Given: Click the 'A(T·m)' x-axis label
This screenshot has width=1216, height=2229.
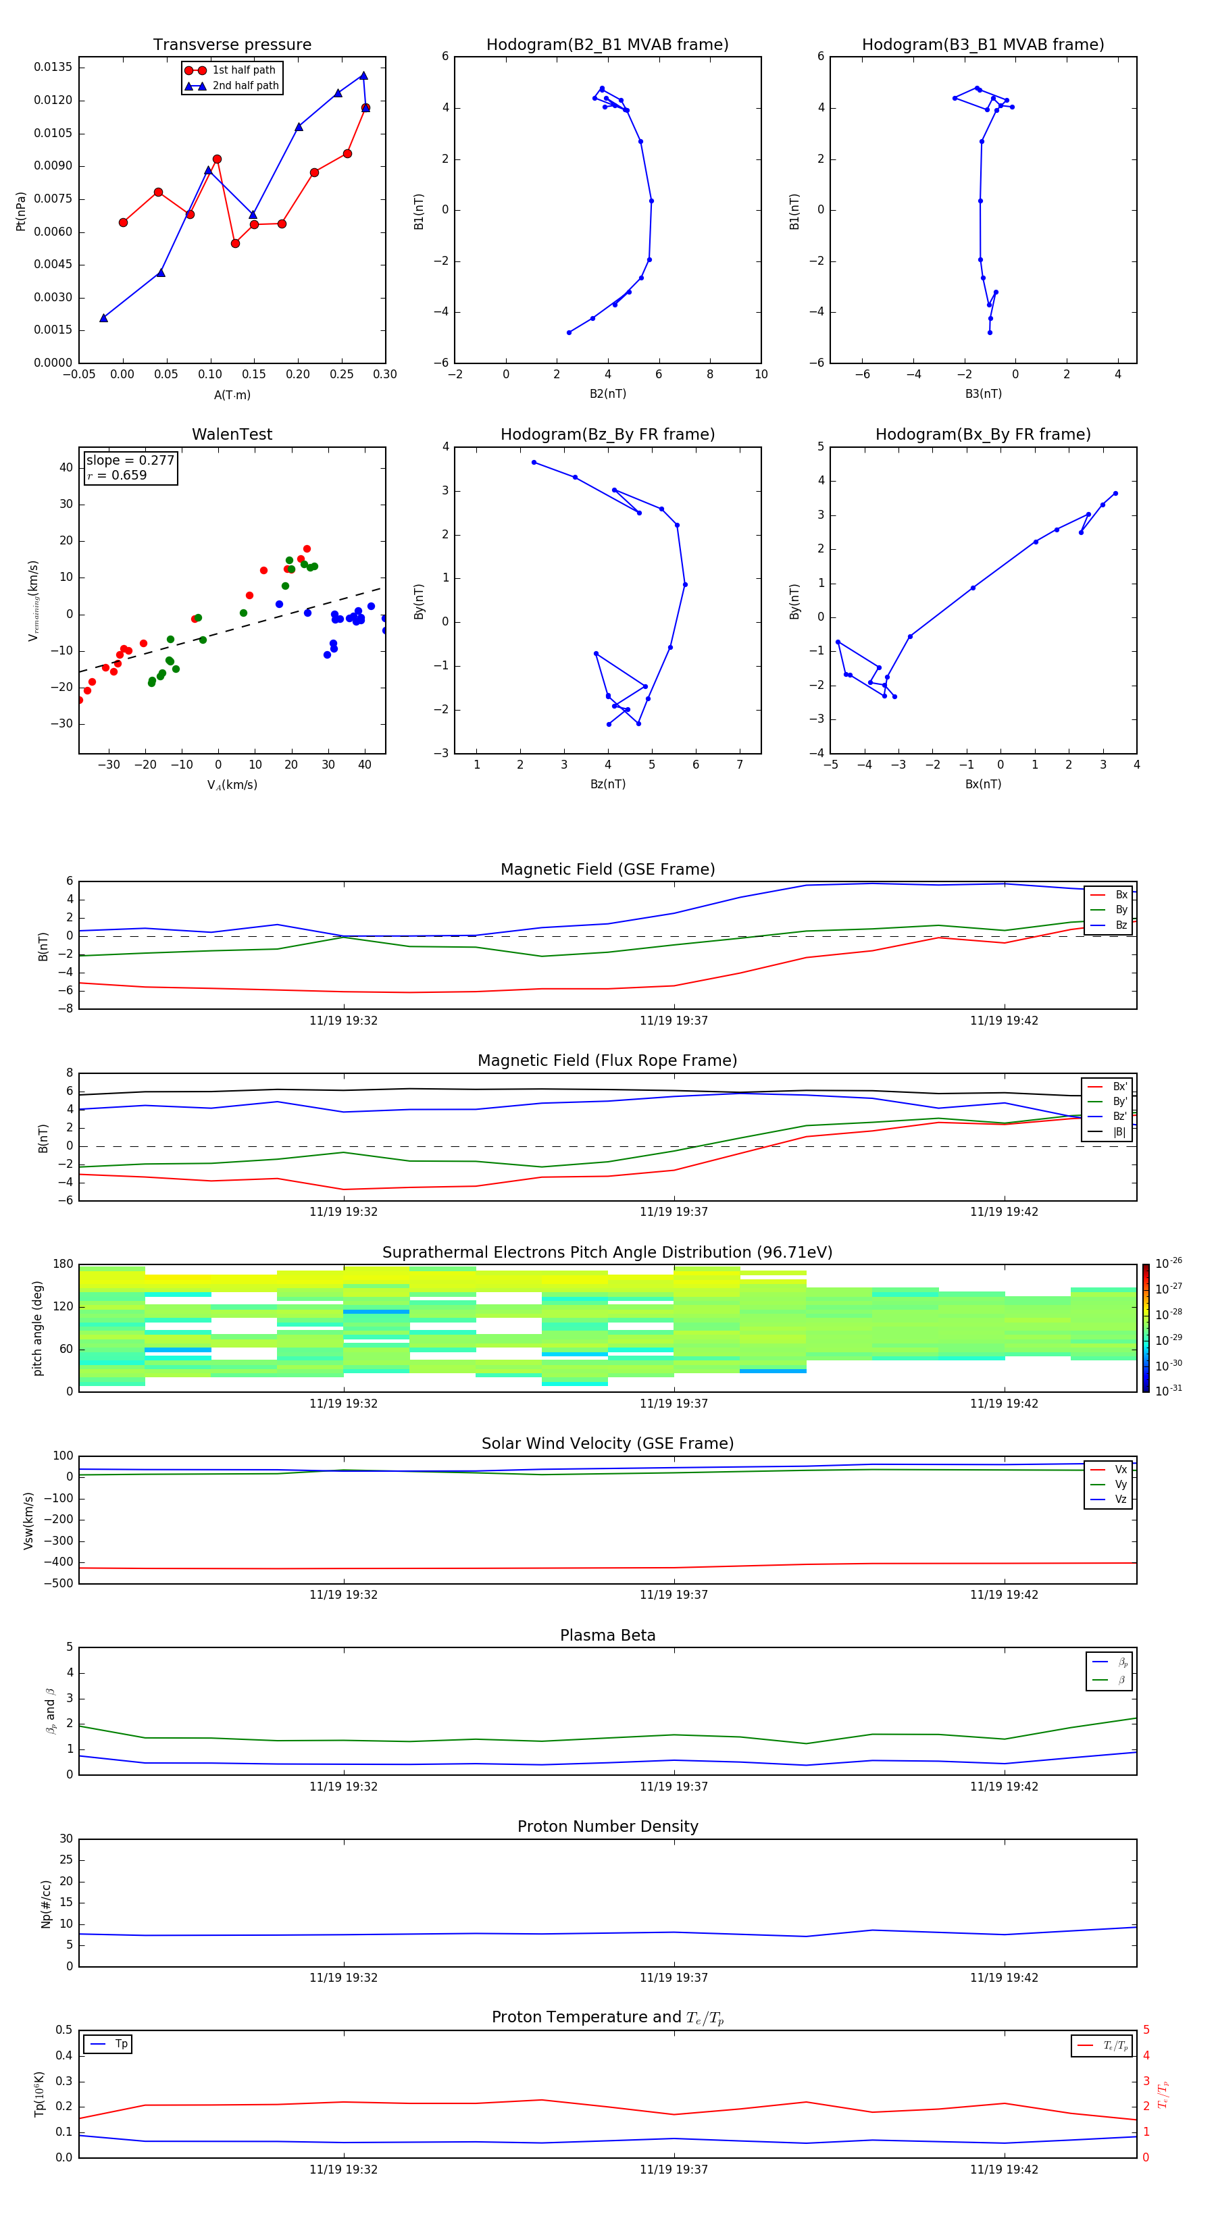Looking at the screenshot, I should [x=232, y=394].
